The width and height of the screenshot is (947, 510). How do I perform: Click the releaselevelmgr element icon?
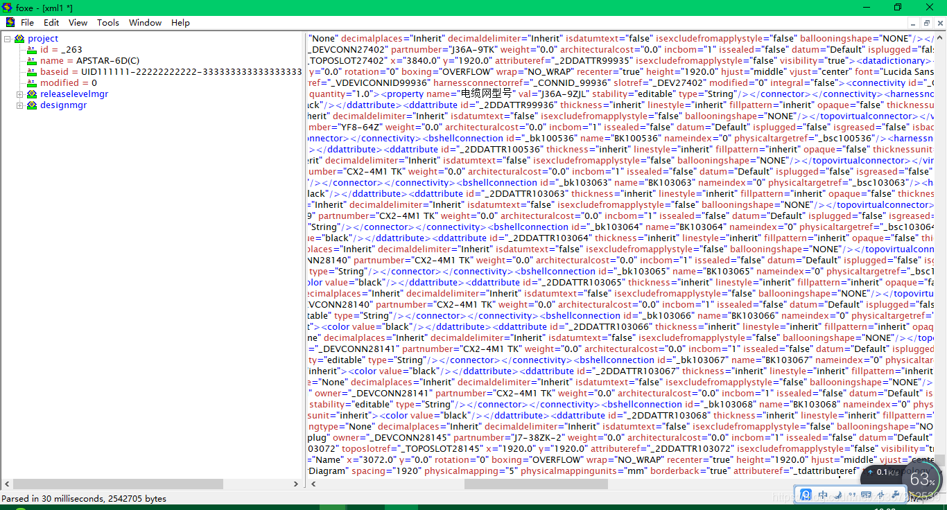point(32,94)
